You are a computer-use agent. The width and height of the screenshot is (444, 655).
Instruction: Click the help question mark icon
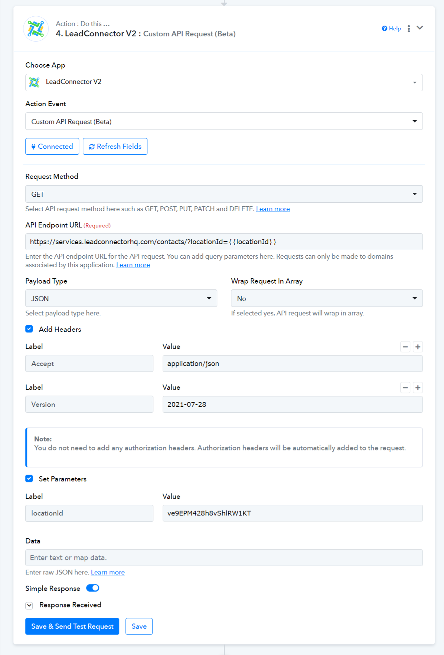[x=385, y=29]
